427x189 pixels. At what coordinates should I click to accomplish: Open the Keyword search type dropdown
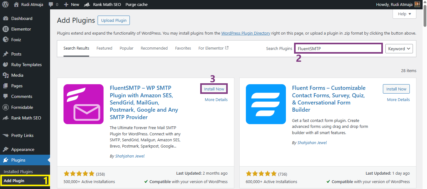click(x=399, y=49)
